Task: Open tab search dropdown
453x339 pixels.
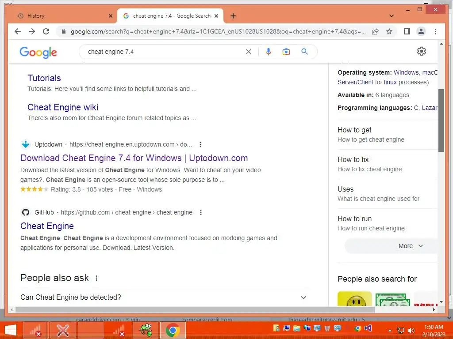Action: pyautogui.click(x=392, y=16)
